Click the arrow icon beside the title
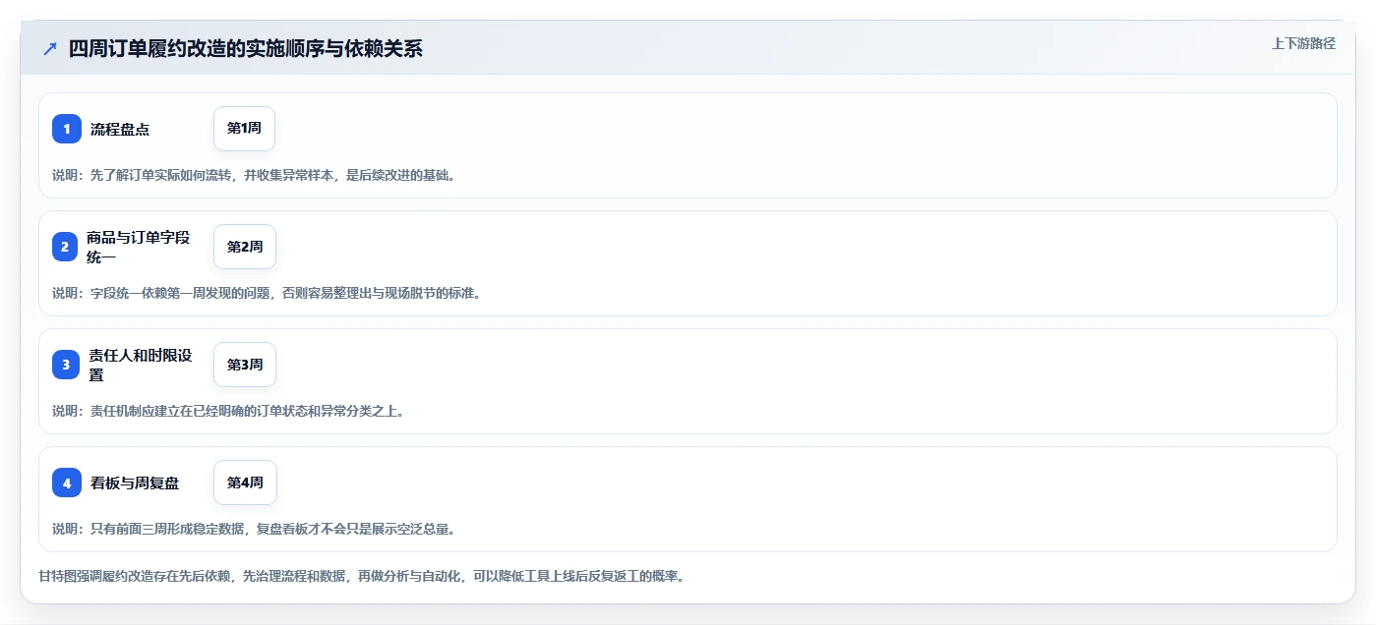This screenshot has width=1376, height=625. (50, 48)
